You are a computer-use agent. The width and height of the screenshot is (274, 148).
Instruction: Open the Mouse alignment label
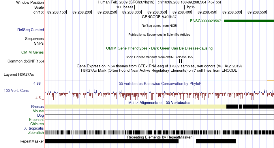[38, 111]
